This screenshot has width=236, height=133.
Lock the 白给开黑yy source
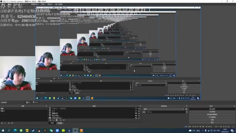139,116
